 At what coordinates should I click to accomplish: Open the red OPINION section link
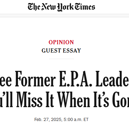61,42
